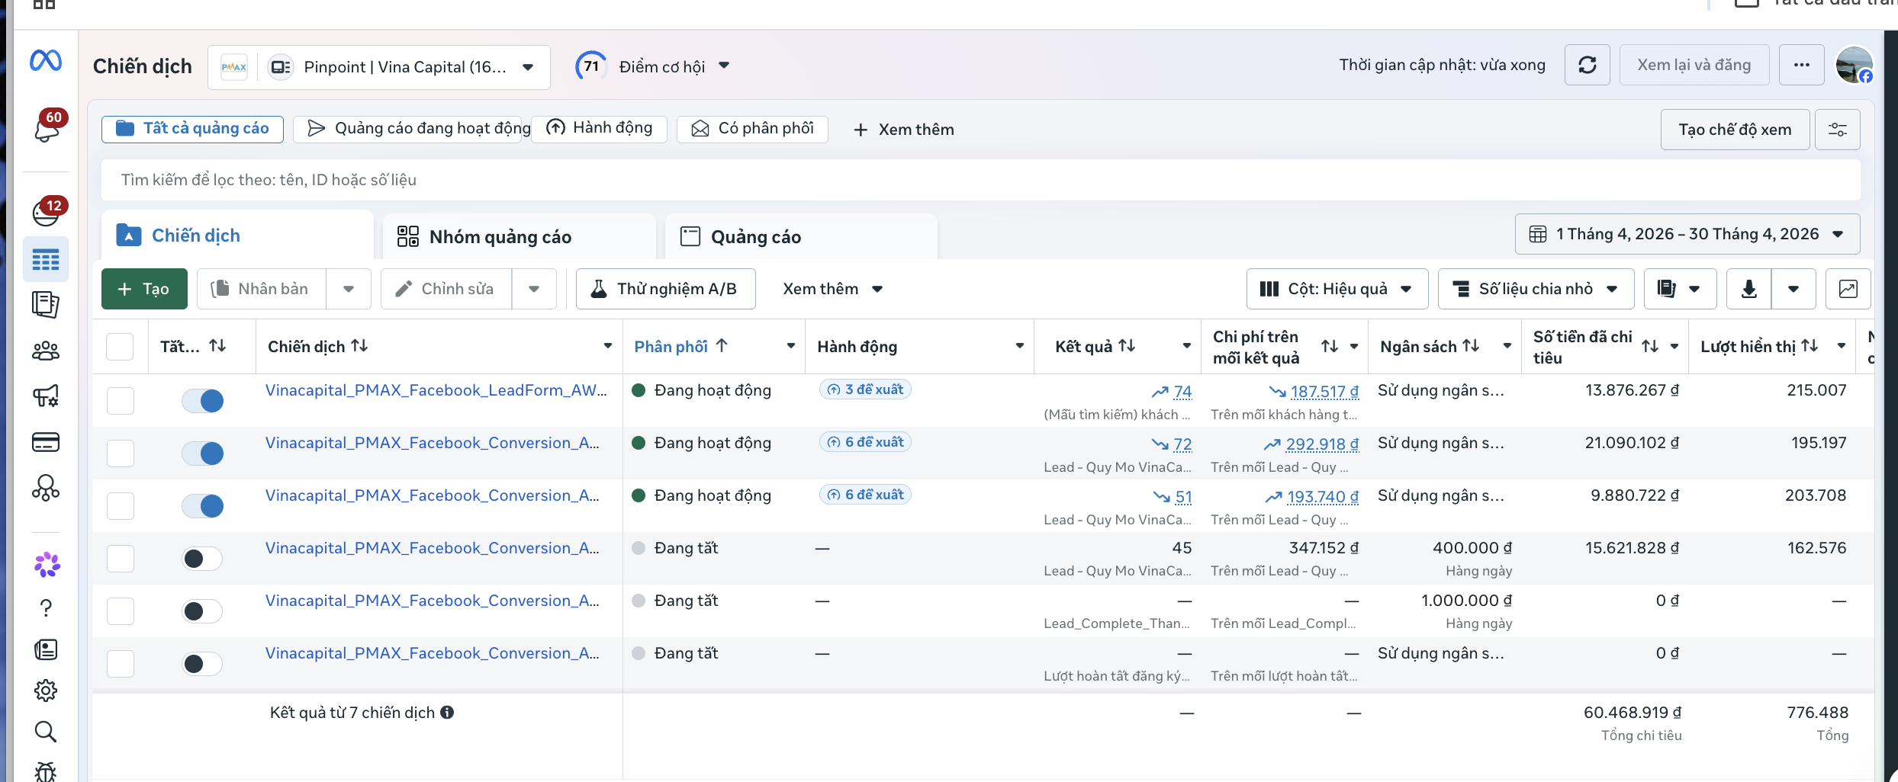Open the three-dot more options button
The width and height of the screenshot is (1898, 782).
tap(1801, 66)
